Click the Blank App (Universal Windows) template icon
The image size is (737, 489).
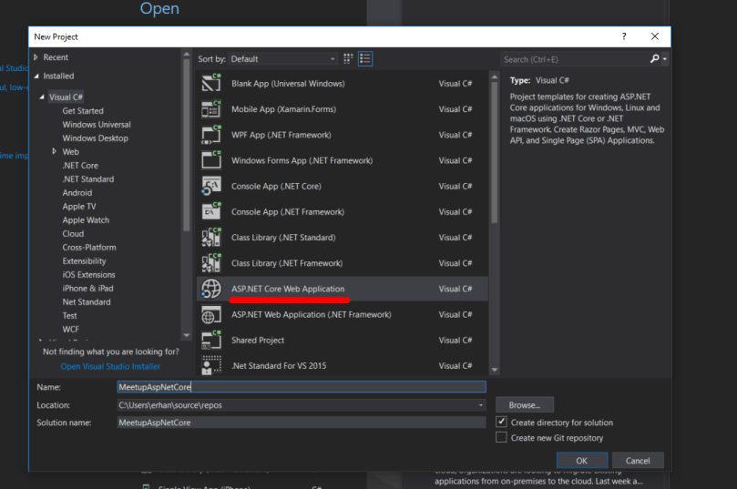211,84
